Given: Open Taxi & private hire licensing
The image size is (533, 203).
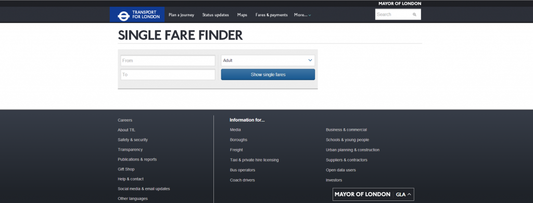Looking at the screenshot, I should tap(254, 160).
